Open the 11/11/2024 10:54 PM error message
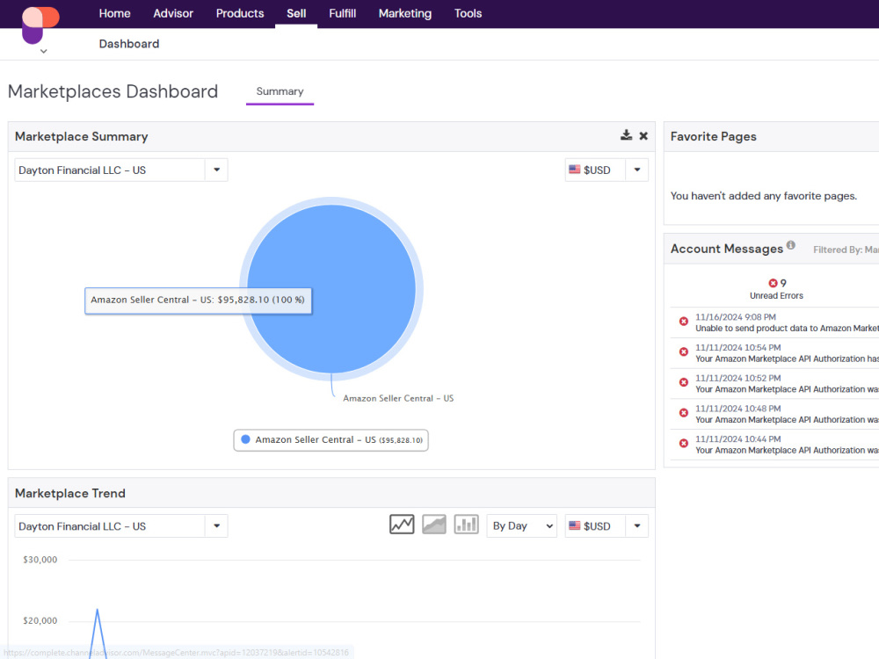 tap(787, 353)
